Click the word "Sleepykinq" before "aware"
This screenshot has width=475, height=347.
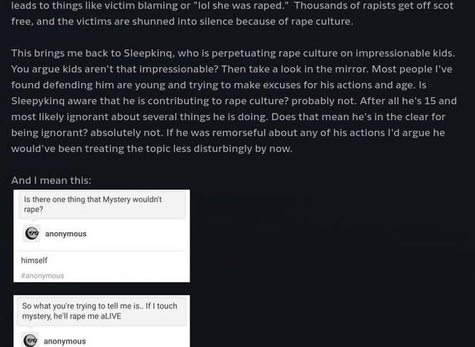pos(39,101)
